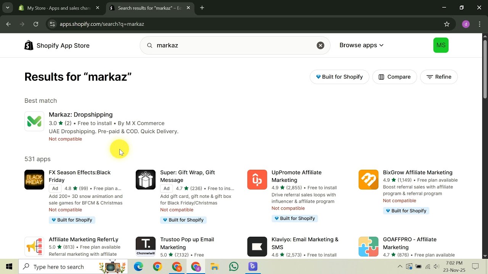Open BixGrow Affiliate Marketing title link
Viewport: 488px width, 274px height.
click(x=417, y=172)
